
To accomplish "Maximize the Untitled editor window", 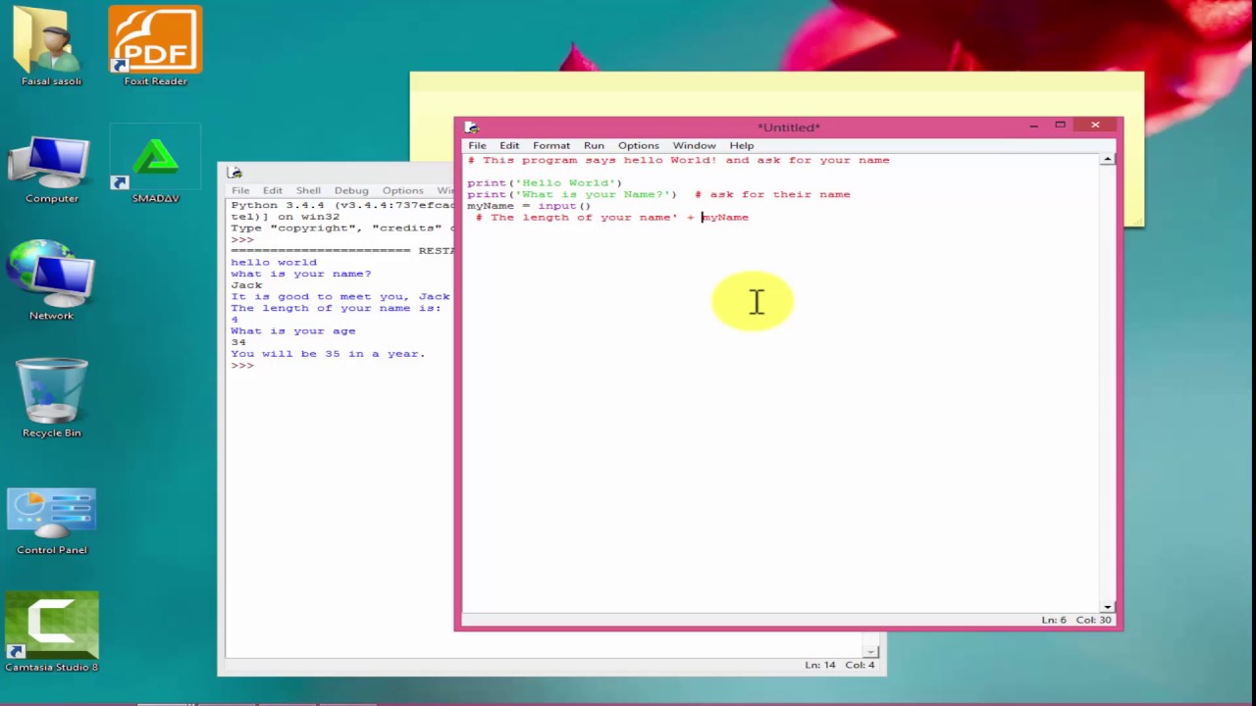I will 1060,126.
